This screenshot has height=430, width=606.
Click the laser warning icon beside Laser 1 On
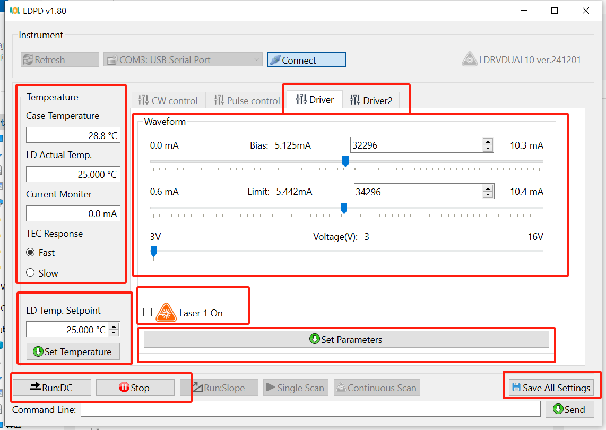coord(166,313)
